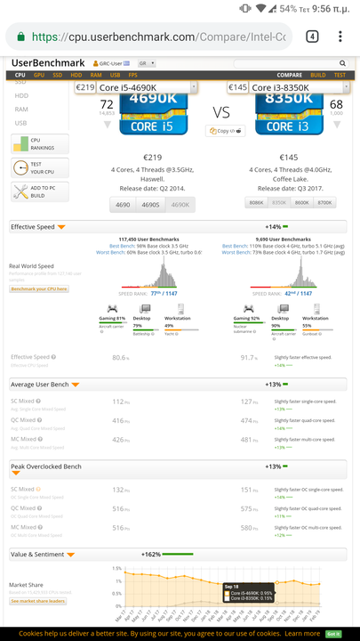Click help icon beside average QC Mixed
The height and width of the screenshot is (641, 360).
(x=40, y=420)
